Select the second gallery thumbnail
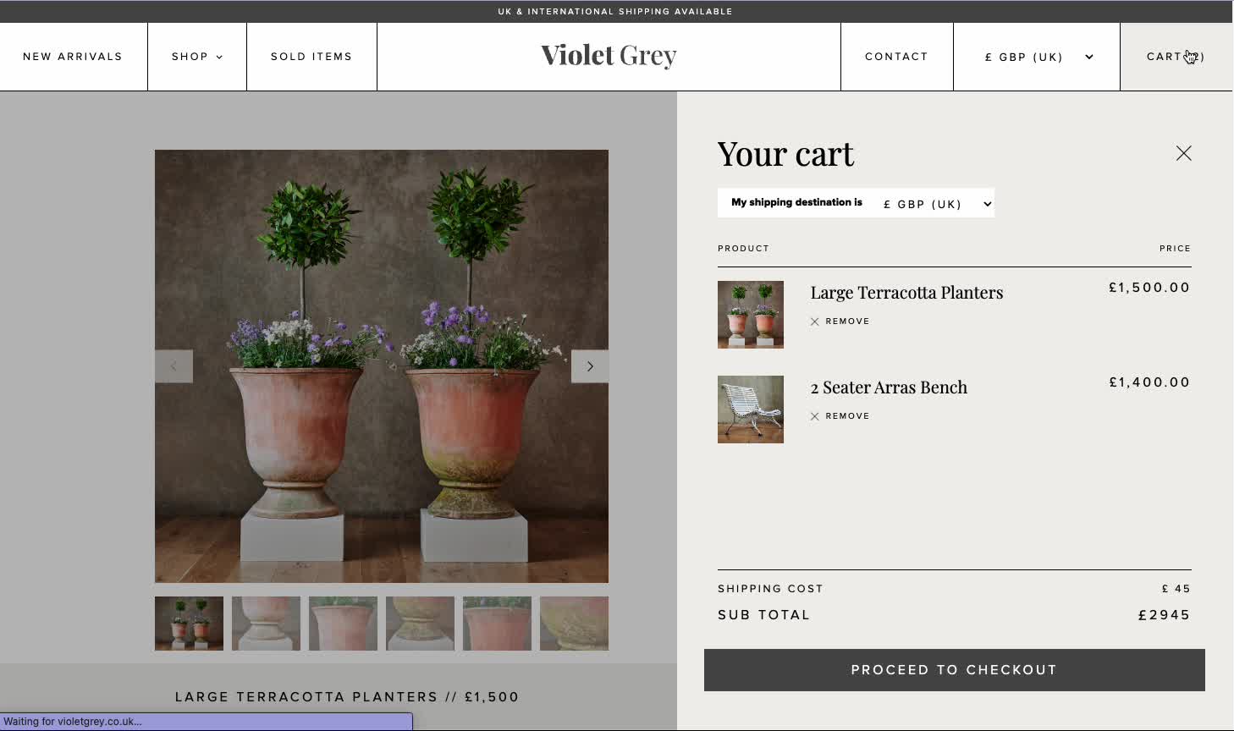This screenshot has width=1234, height=731. tap(266, 624)
